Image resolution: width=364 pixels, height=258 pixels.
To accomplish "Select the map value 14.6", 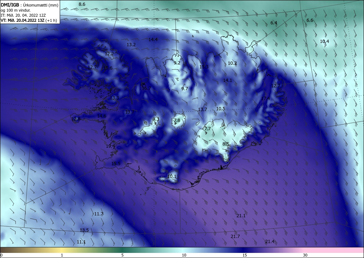I will pyautogui.click(x=102, y=116).
